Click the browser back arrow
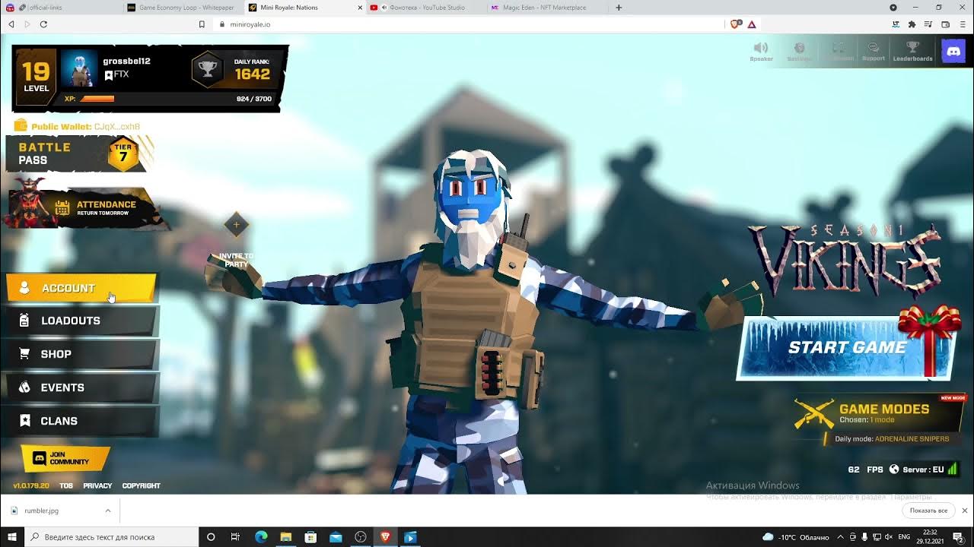The width and height of the screenshot is (974, 547). pyautogui.click(x=11, y=24)
